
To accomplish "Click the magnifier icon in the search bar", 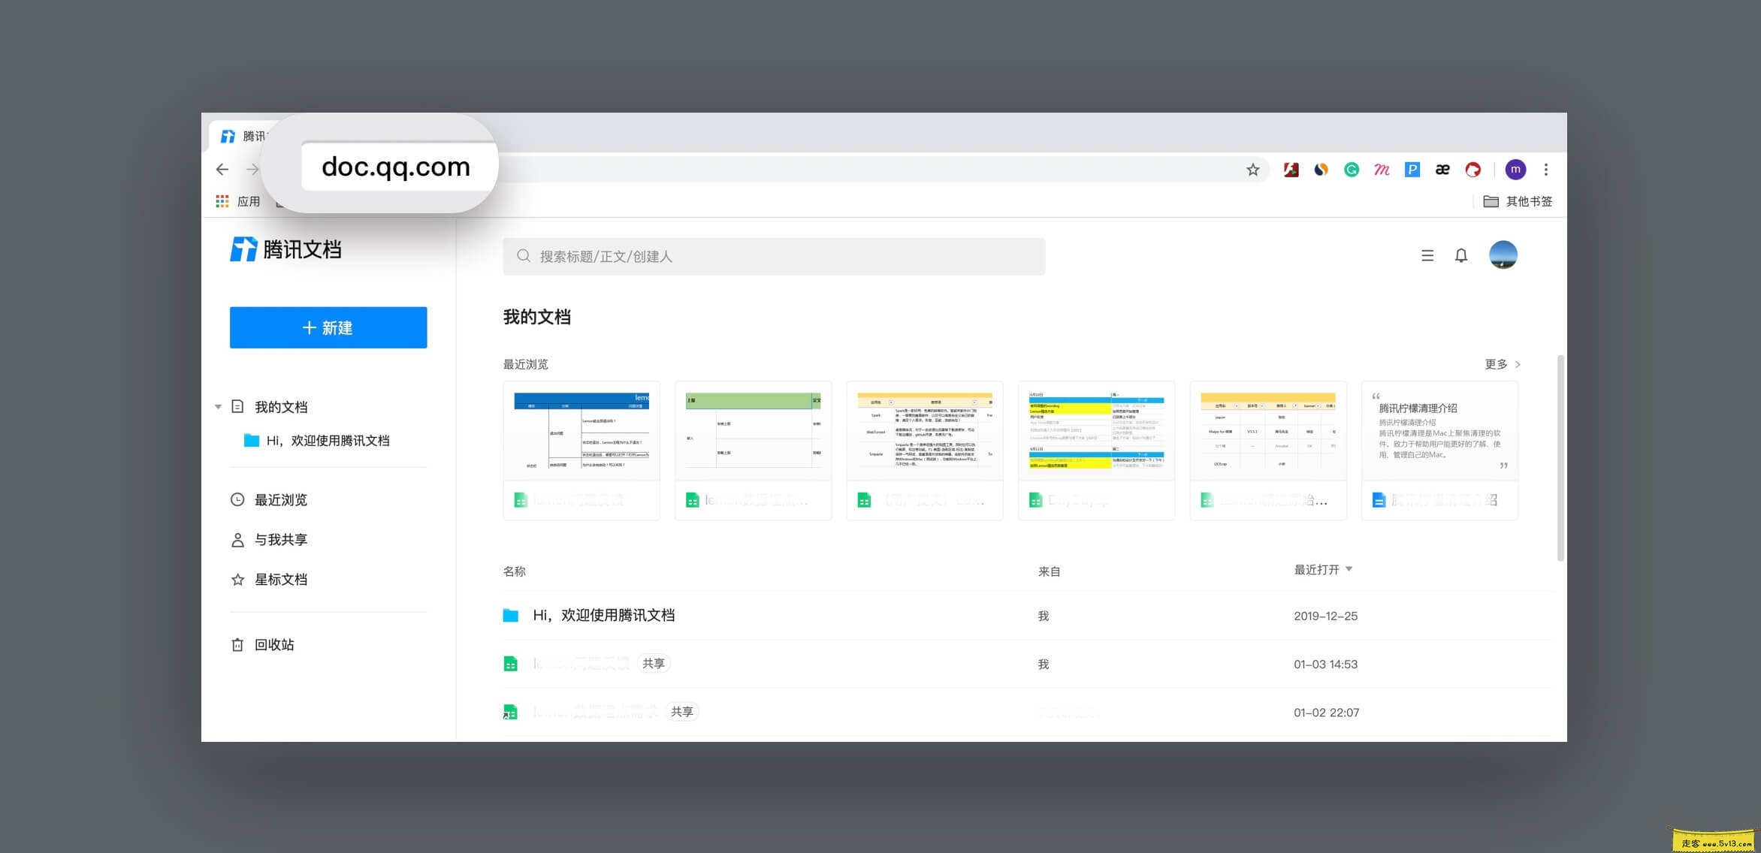I will [x=523, y=256].
